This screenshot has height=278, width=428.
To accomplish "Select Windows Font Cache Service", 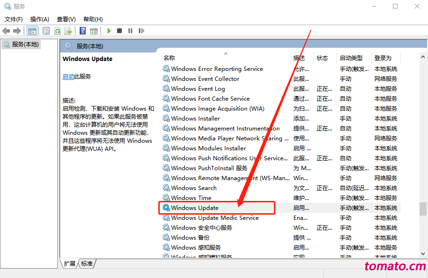I will (x=280, y=98).
